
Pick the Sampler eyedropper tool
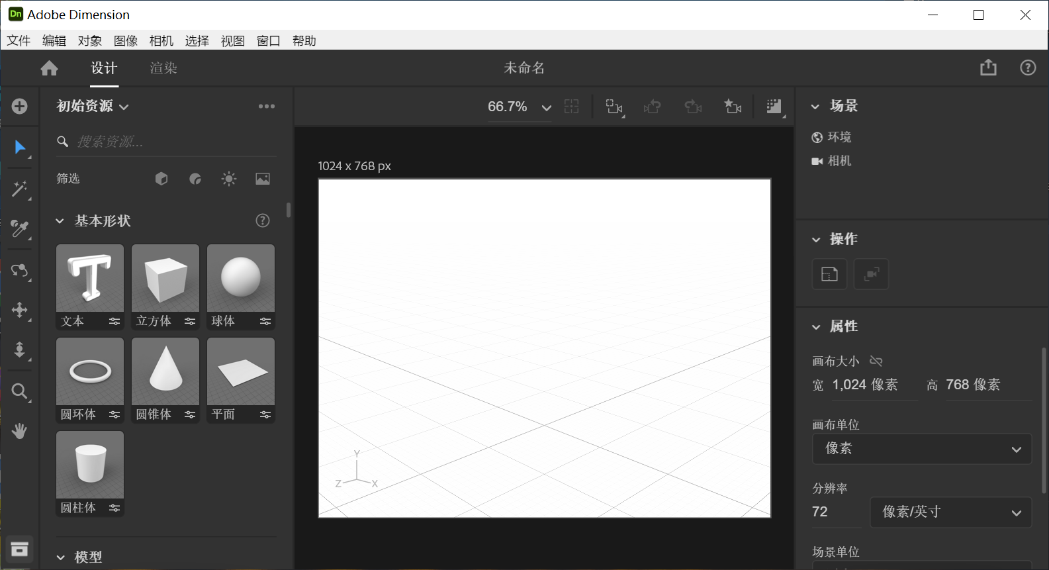click(x=20, y=230)
